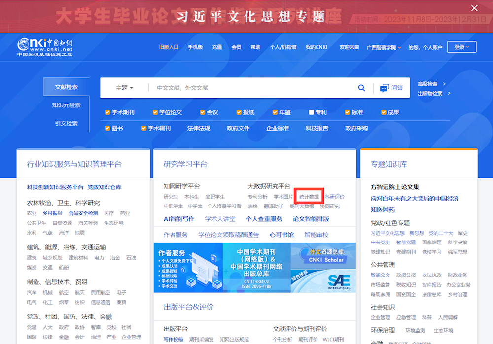Click the 统计数据 link
The width and height of the screenshot is (493, 344).
[309, 197]
